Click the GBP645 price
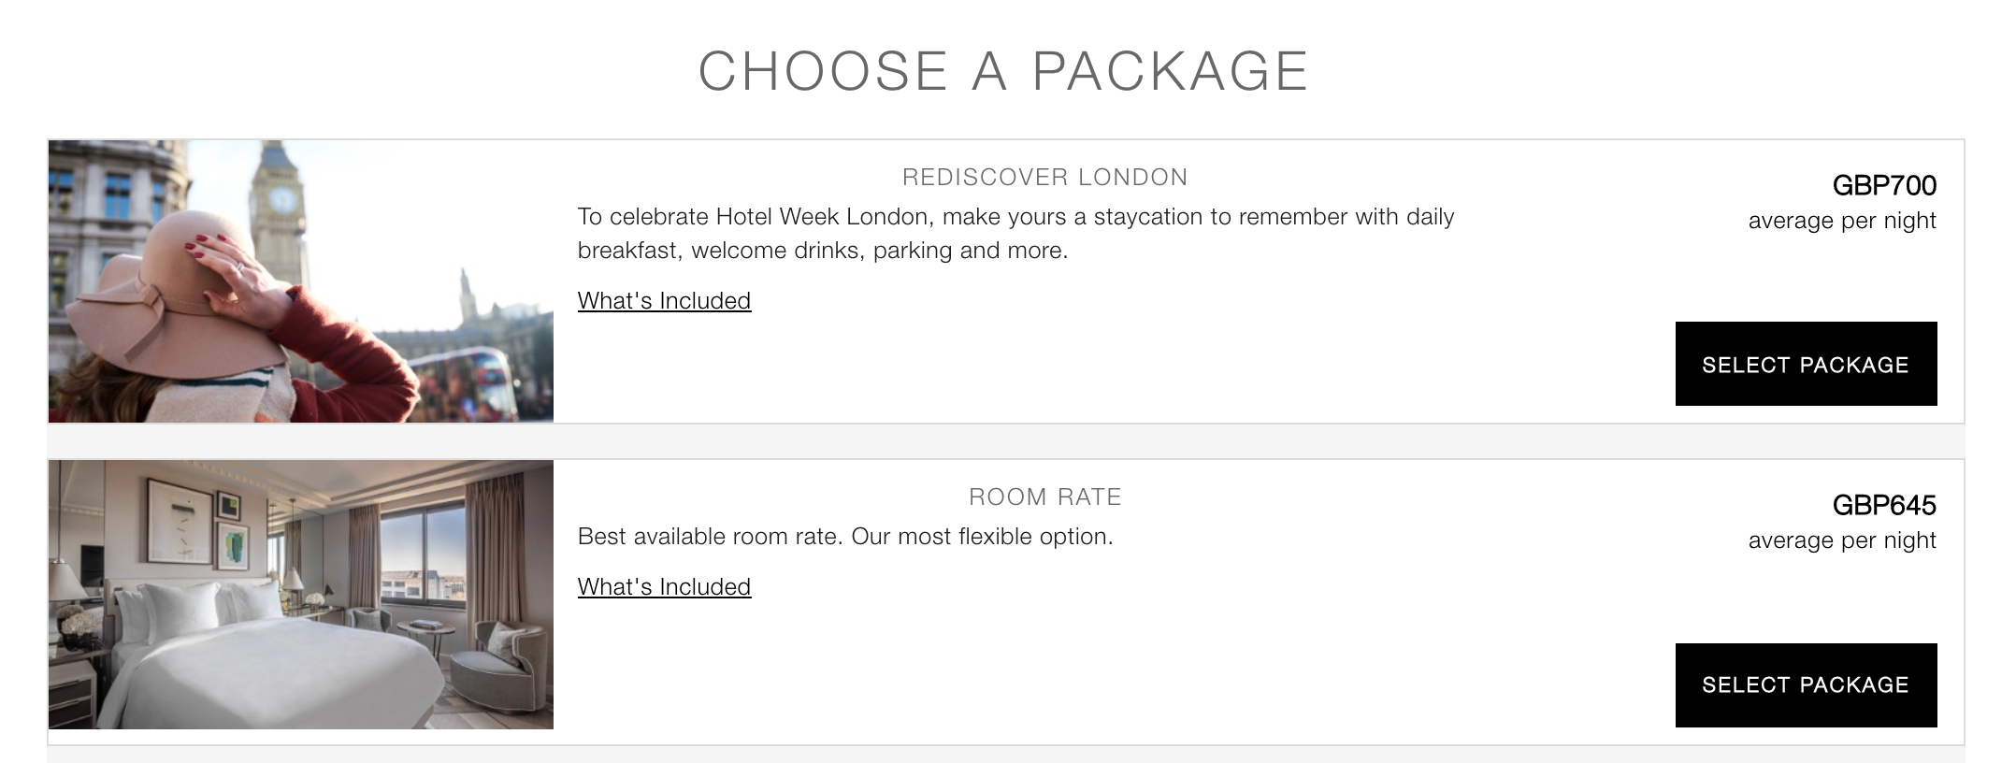Viewport: 2016px width, 763px height. click(1884, 505)
